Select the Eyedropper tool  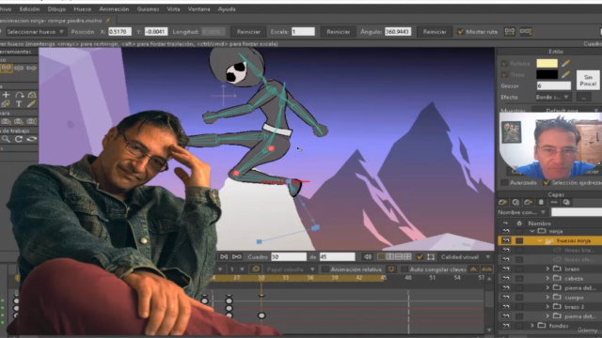point(31,103)
